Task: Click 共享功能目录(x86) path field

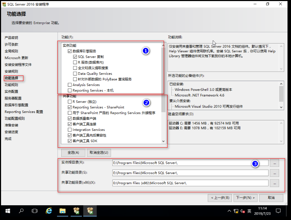Action: tap(190, 183)
